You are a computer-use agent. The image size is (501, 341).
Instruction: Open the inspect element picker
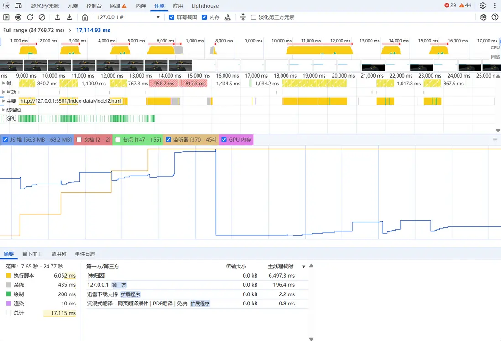[6, 6]
